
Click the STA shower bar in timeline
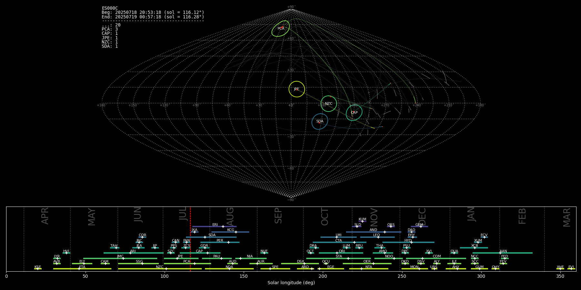[339, 258]
